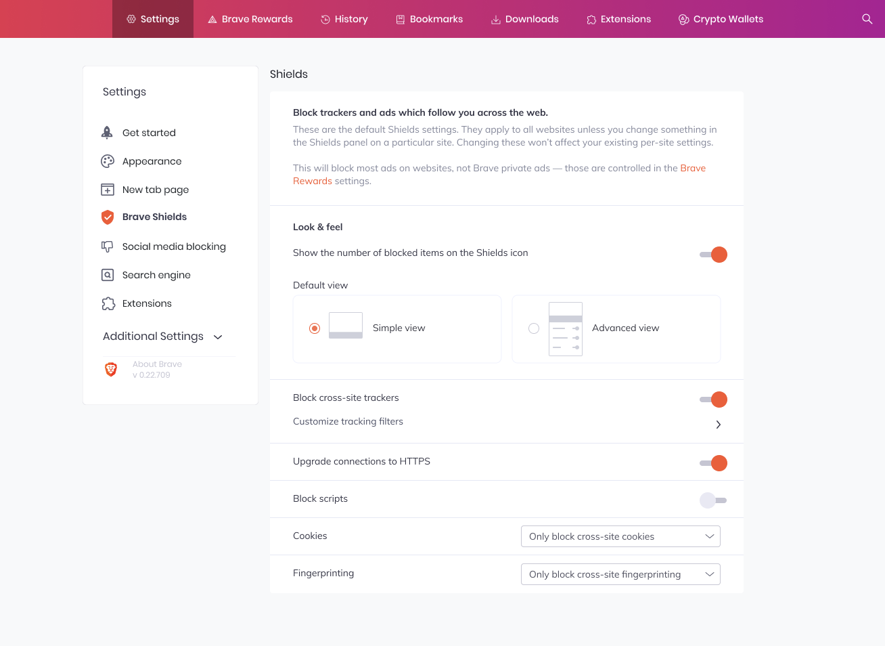The width and height of the screenshot is (885, 646).
Task: Open About Brave version info
Action: [157, 369]
